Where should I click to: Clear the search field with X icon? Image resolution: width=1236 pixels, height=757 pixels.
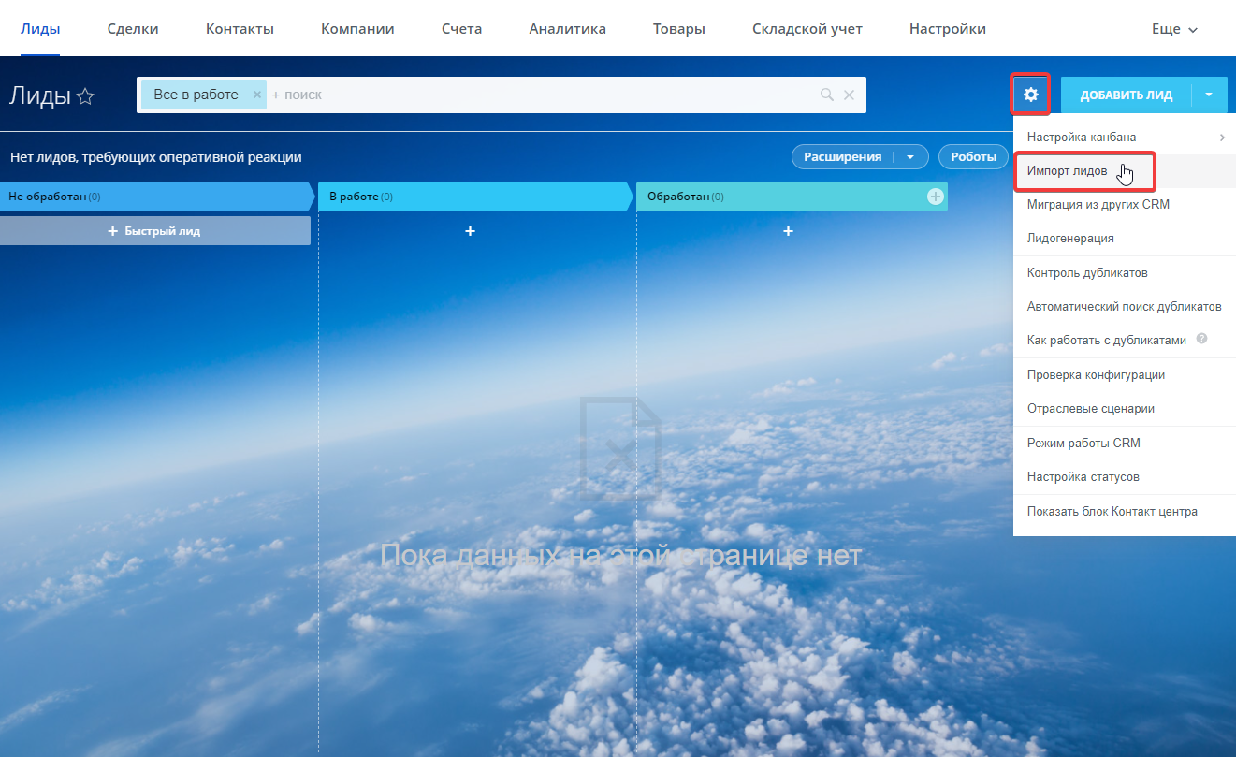coord(849,95)
